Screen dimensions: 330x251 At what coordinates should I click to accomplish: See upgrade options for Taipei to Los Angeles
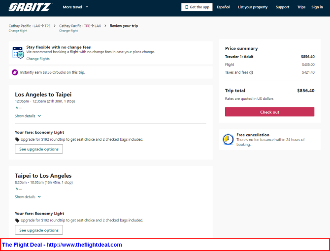tap(39, 230)
